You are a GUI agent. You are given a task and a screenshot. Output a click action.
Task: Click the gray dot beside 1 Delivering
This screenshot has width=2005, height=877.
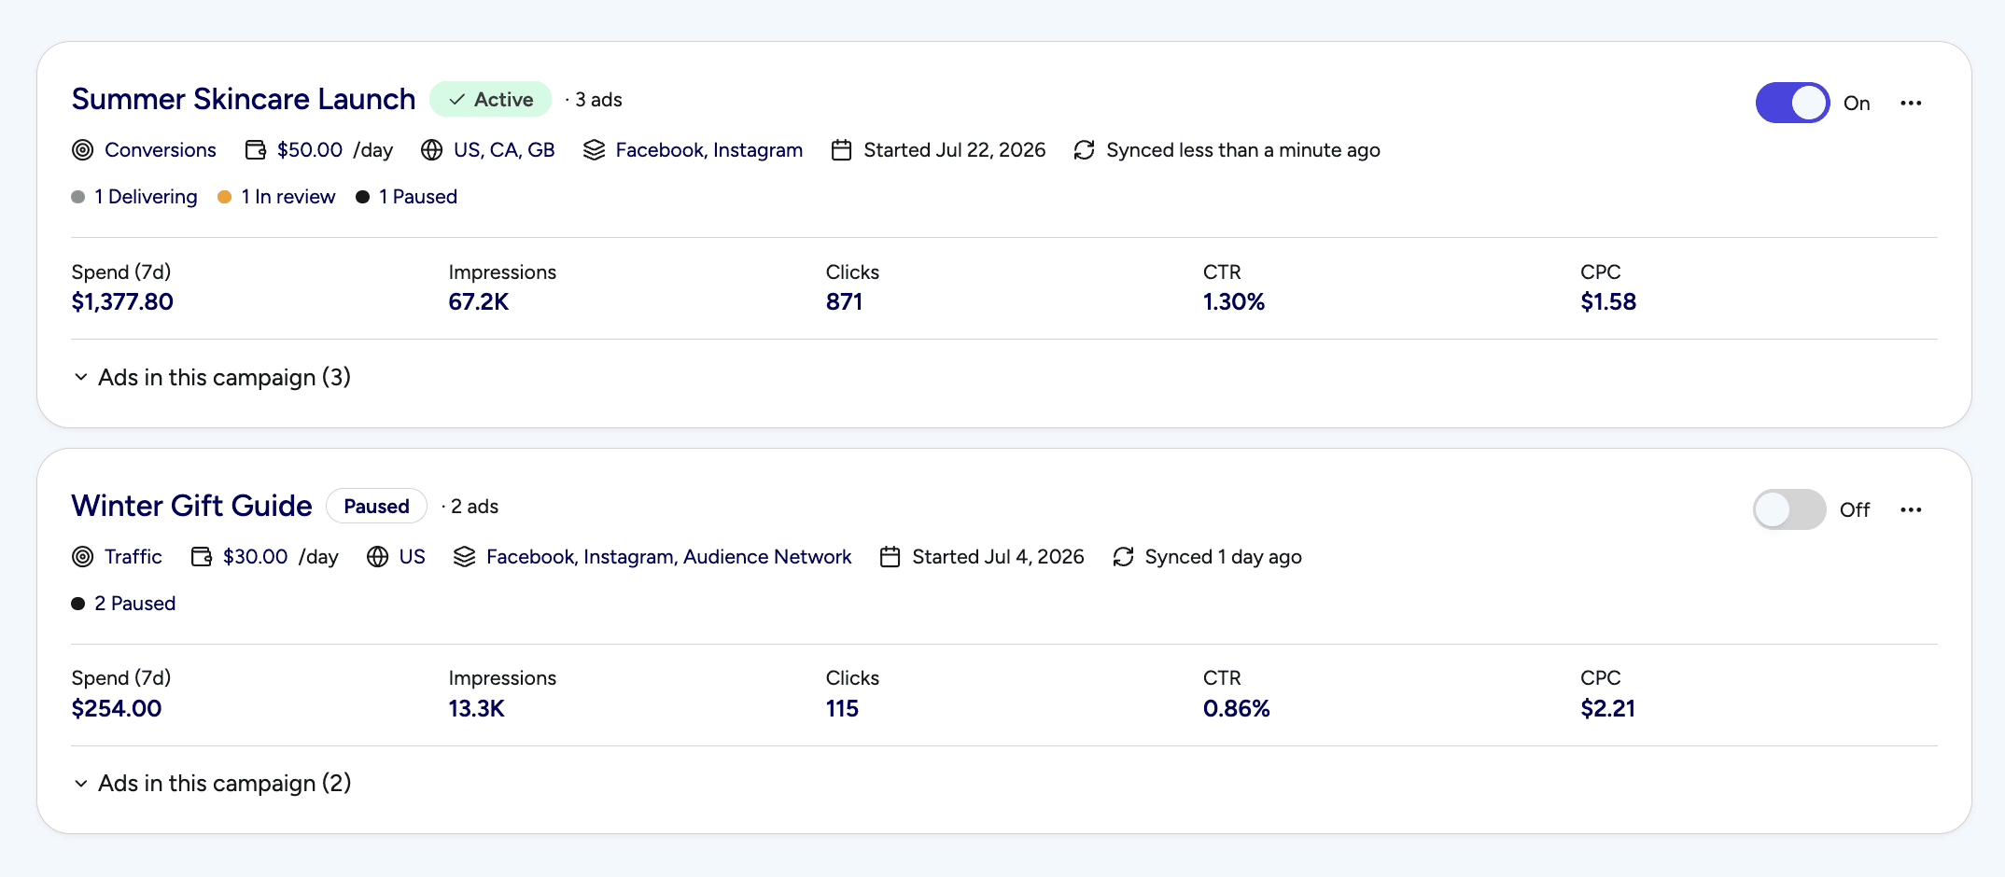click(78, 197)
